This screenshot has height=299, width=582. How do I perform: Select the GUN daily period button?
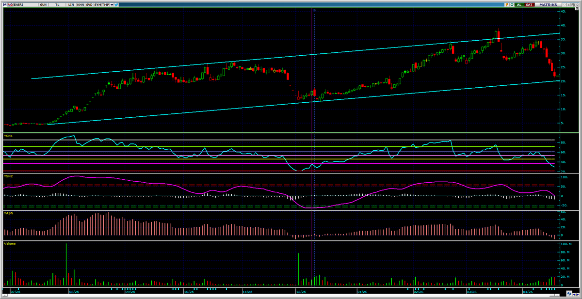pos(43,5)
